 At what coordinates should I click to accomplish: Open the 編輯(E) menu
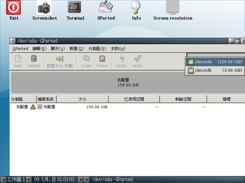click(39, 48)
